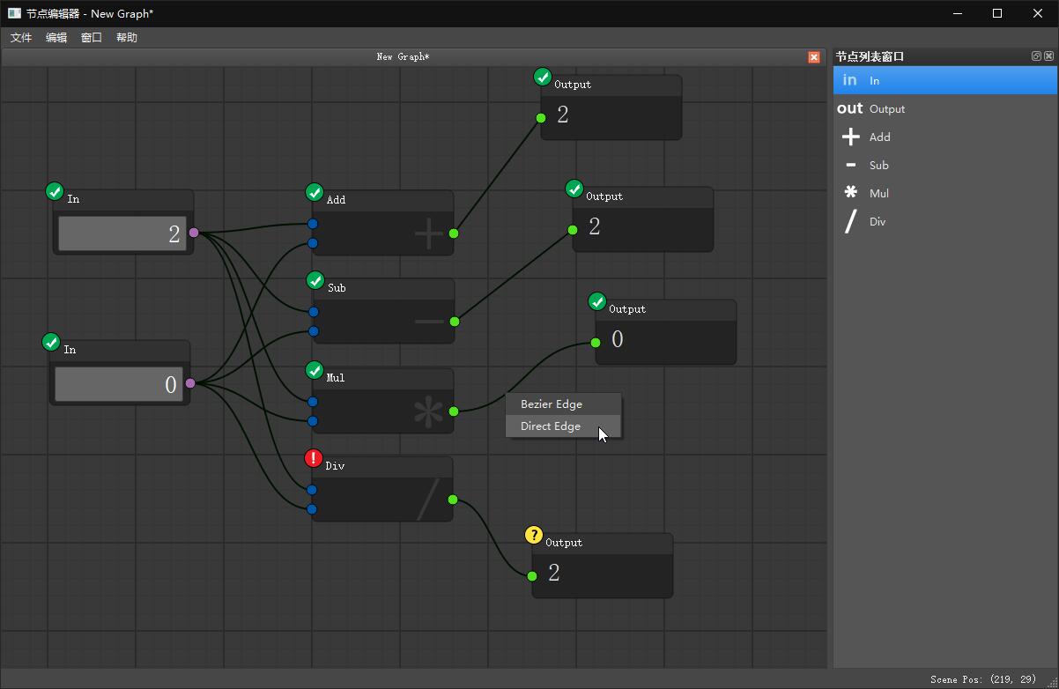Click the purple output port of the top In node

(194, 233)
